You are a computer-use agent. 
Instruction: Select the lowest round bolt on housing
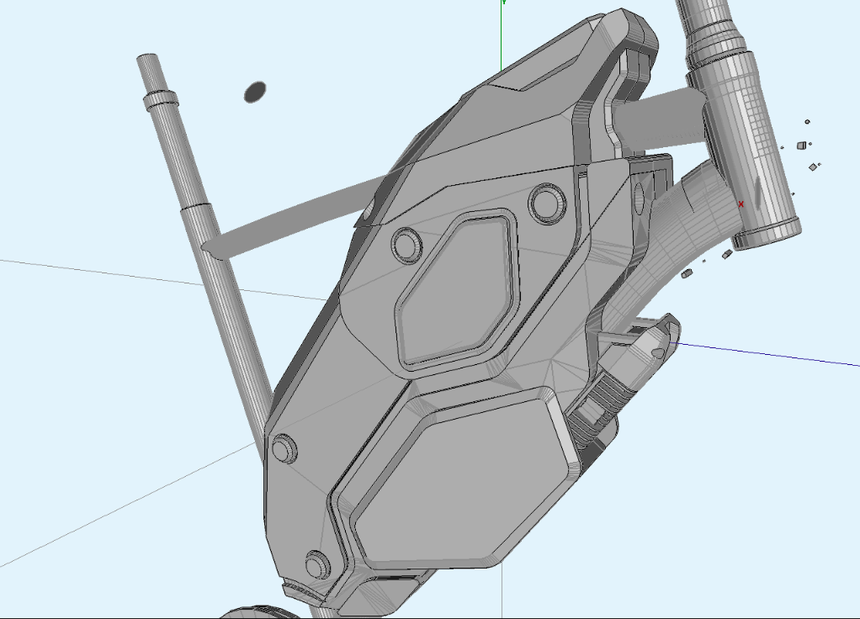pyautogui.click(x=318, y=563)
